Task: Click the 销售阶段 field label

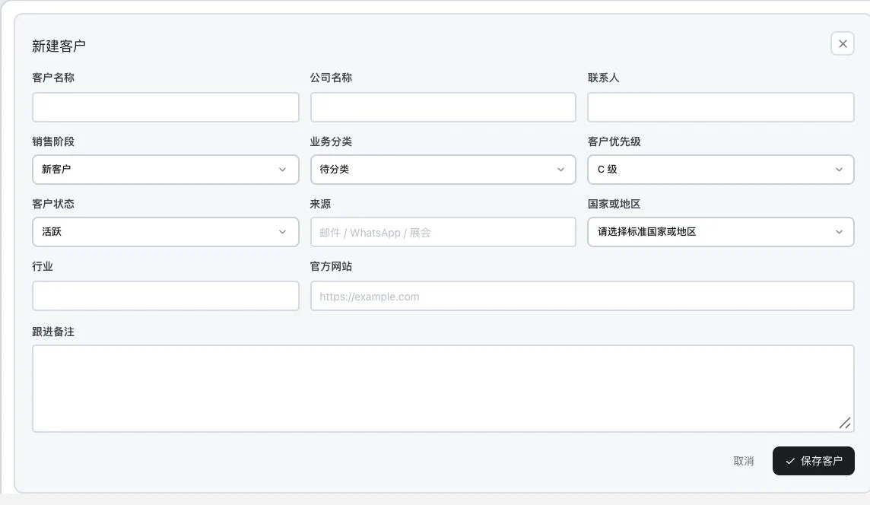Action: [x=53, y=141]
